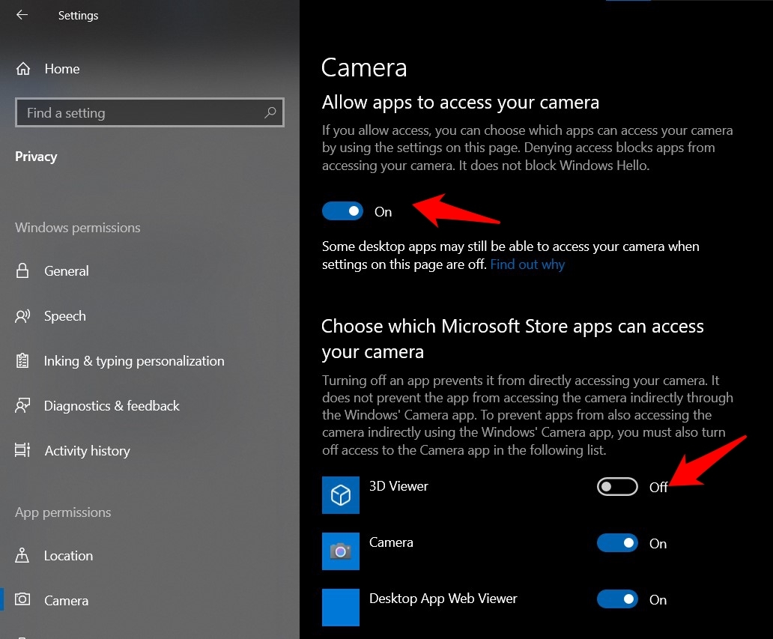Click the Camera app name in list
The height and width of the screenshot is (639, 773).
pyautogui.click(x=392, y=542)
